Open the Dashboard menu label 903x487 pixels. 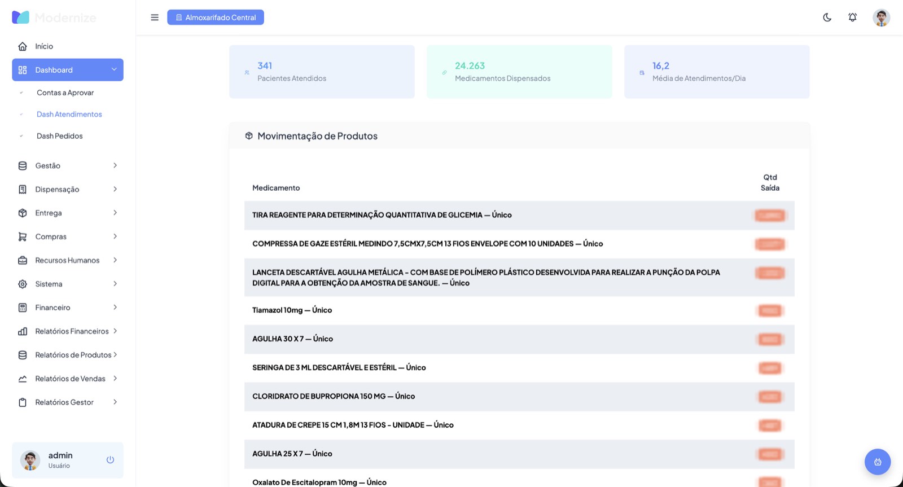click(x=54, y=70)
